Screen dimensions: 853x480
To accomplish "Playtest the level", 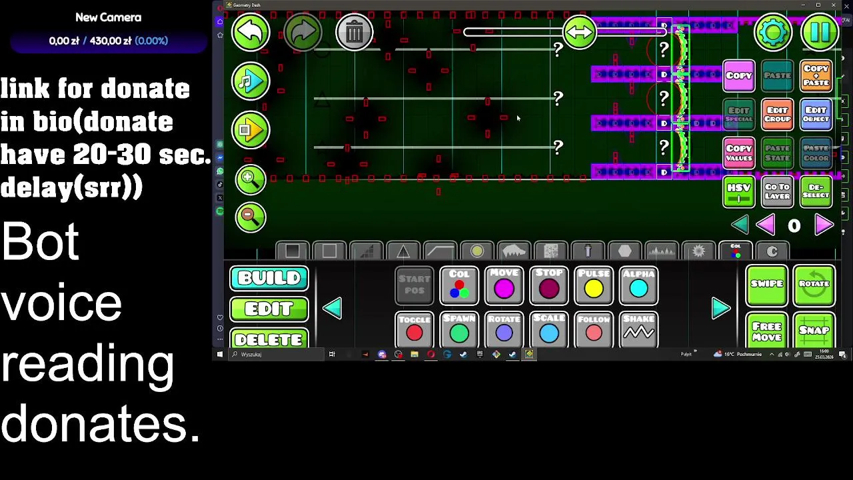I will coord(251,129).
